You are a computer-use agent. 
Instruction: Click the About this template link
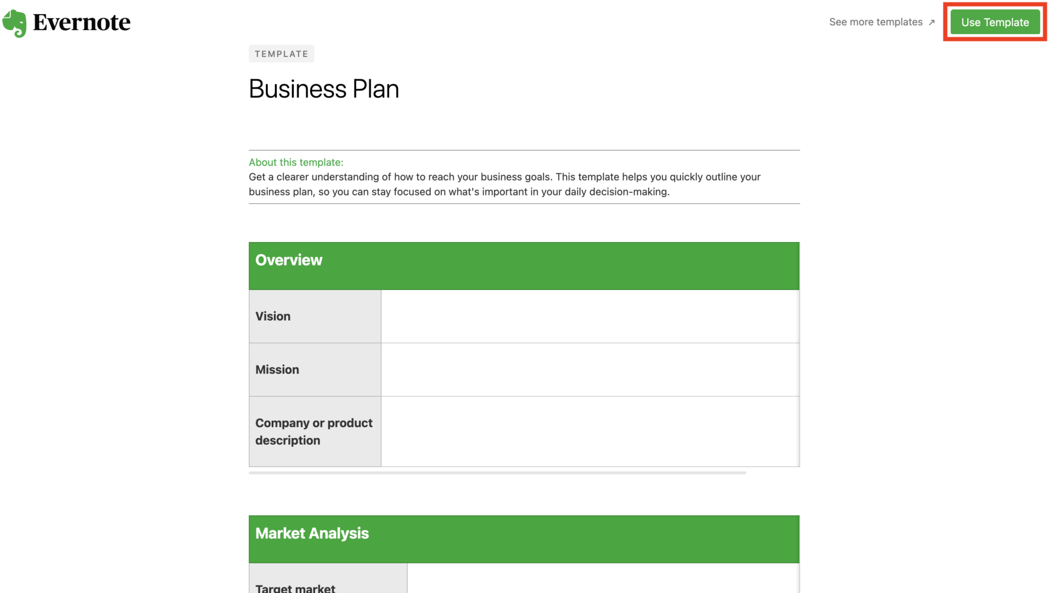pyautogui.click(x=296, y=162)
